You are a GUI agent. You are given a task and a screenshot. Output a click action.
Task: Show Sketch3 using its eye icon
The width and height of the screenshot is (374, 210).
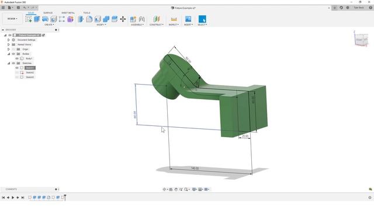coord(17,77)
